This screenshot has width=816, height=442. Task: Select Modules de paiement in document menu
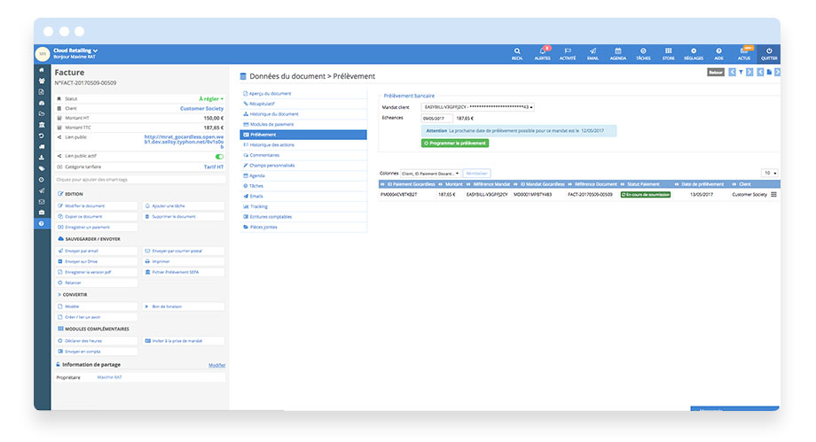[271, 124]
